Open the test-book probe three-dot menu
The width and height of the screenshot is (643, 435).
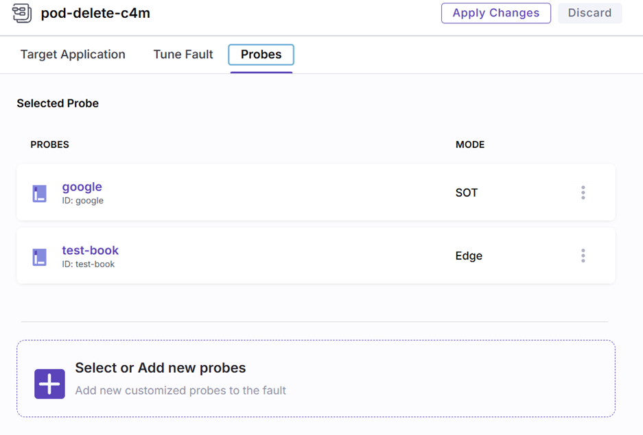click(583, 256)
